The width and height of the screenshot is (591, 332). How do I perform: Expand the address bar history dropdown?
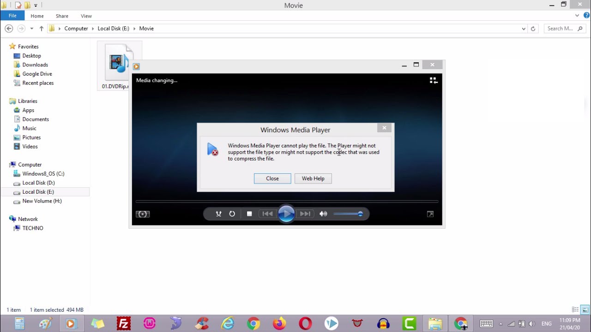click(x=524, y=29)
